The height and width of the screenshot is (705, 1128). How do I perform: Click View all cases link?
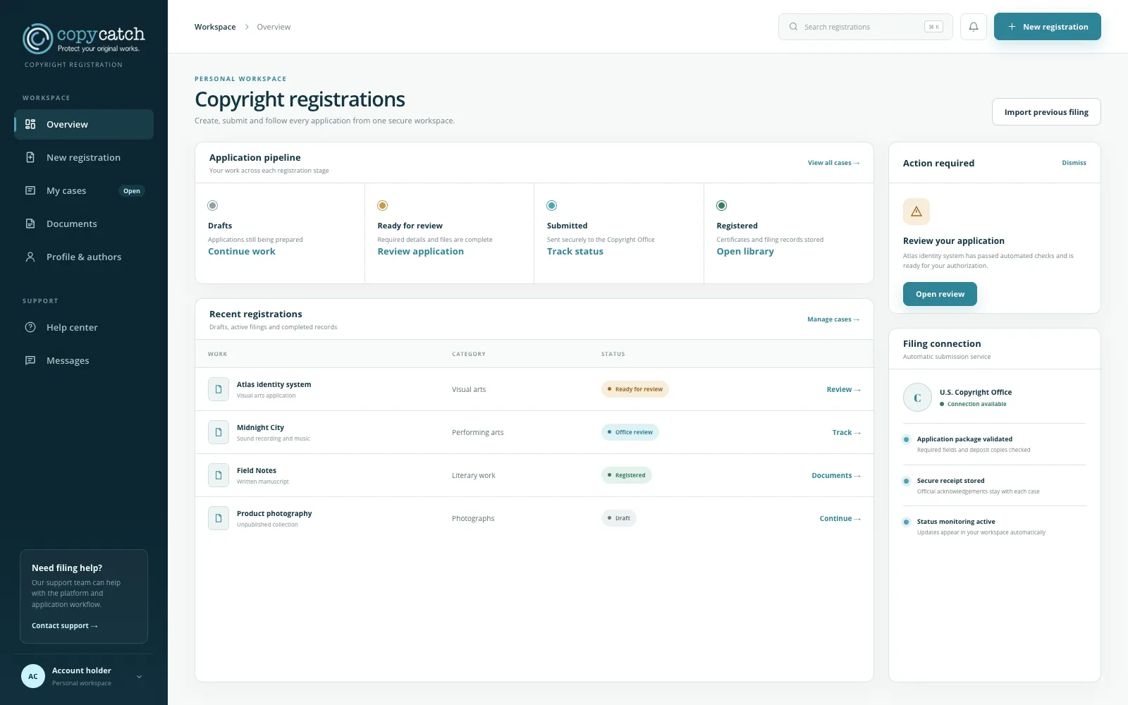click(x=833, y=163)
